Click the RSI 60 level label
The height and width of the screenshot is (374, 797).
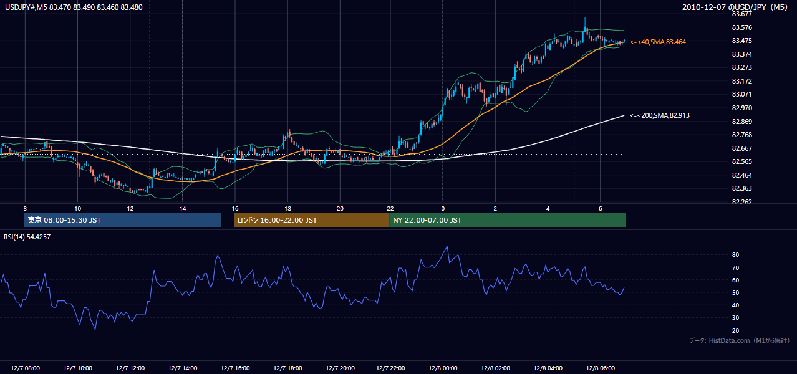pos(735,280)
